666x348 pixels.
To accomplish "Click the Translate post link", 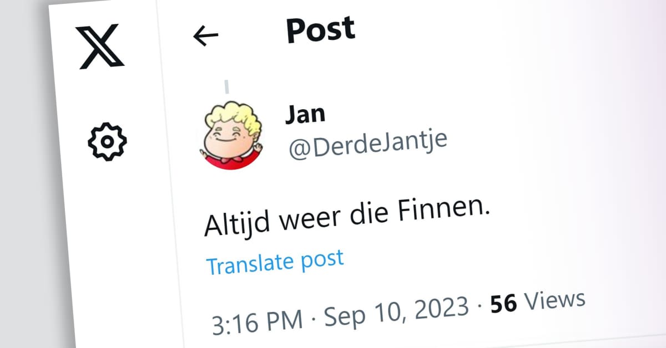I will pyautogui.click(x=275, y=262).
